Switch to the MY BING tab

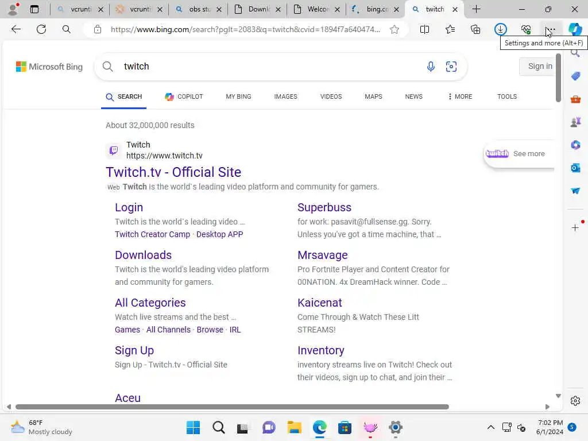coord(238,96)
